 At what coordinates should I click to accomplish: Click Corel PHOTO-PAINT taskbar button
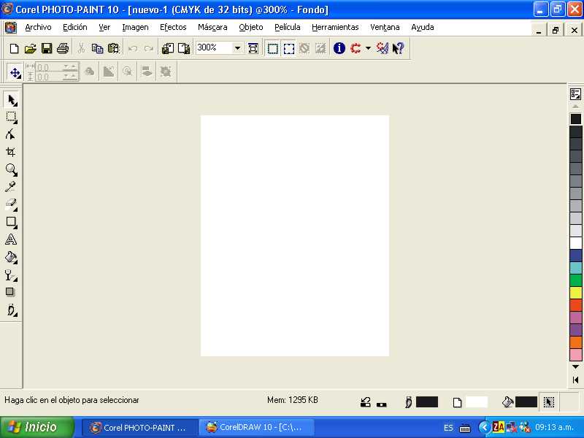coord(139,427)
